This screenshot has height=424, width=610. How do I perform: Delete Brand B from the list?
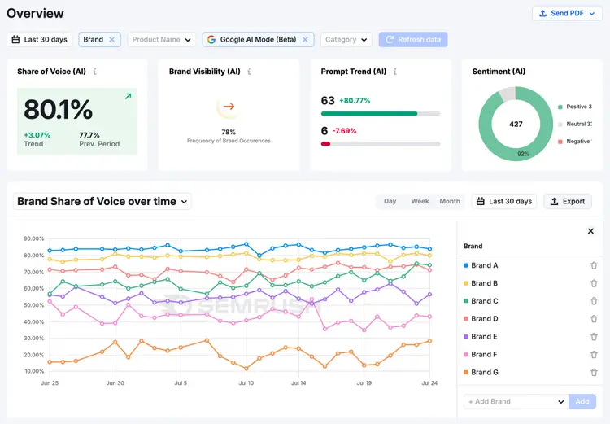coord(594,283)
